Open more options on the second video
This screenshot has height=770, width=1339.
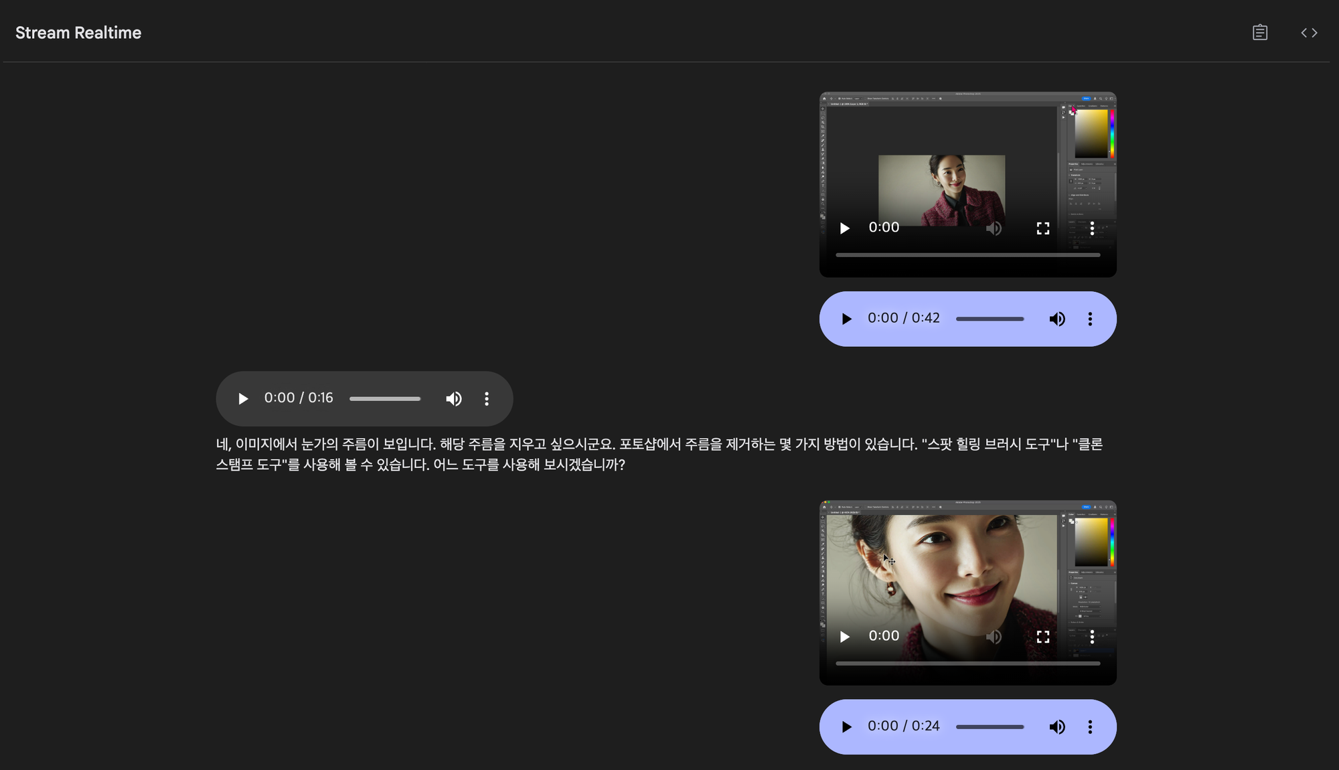1092,636
